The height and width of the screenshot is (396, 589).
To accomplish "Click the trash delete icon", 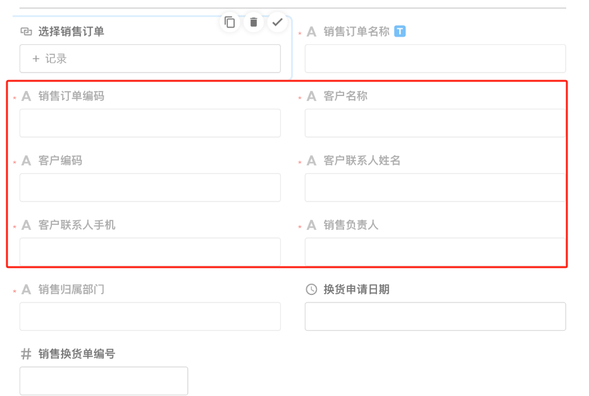I will point(254,22).
